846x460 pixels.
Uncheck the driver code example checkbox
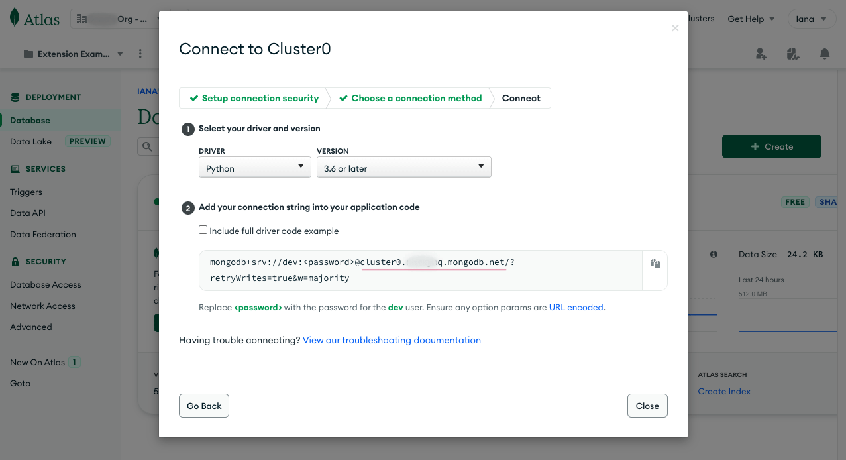click(x=203, y=230)
